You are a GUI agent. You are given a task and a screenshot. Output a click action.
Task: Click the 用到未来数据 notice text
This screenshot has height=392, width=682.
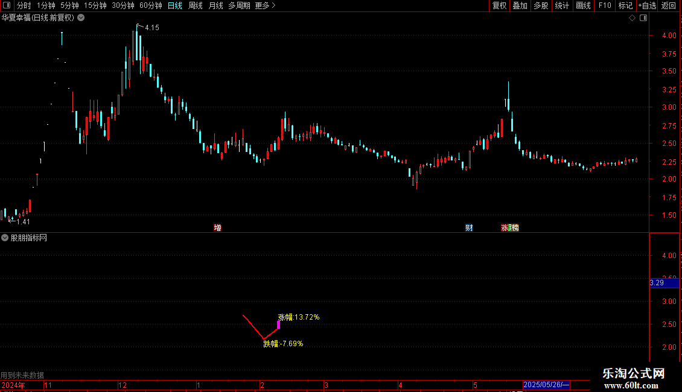22,375
